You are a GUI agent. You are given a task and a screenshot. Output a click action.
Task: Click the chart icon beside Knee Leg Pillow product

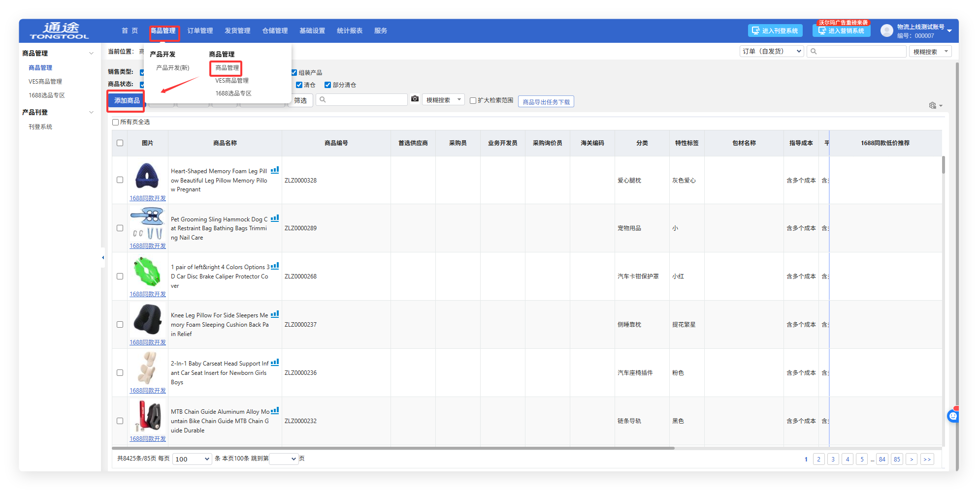tap(275, 314)
